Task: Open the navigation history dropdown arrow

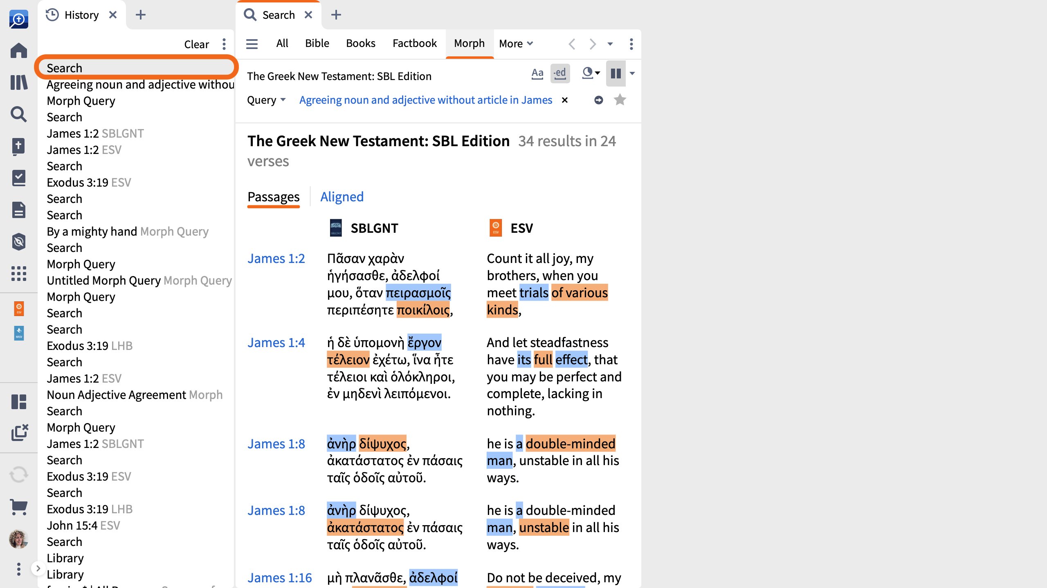Action: tap(610, 44)
